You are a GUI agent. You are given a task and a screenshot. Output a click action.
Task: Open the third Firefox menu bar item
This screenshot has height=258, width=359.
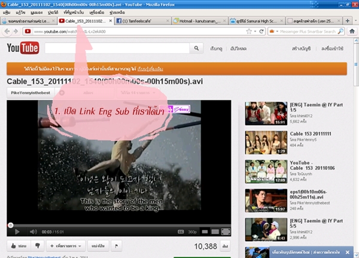pos(36,13)
